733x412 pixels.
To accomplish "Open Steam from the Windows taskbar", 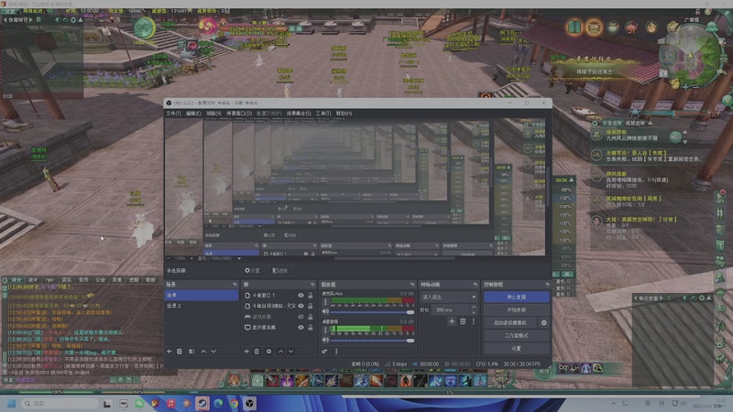I will tap(202, 404).
